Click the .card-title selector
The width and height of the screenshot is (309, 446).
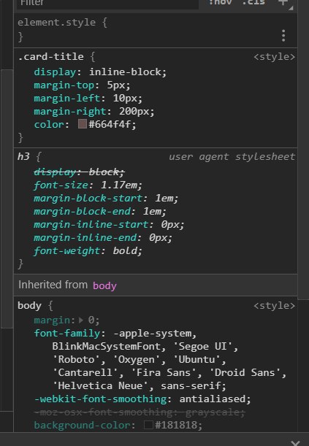50,57
